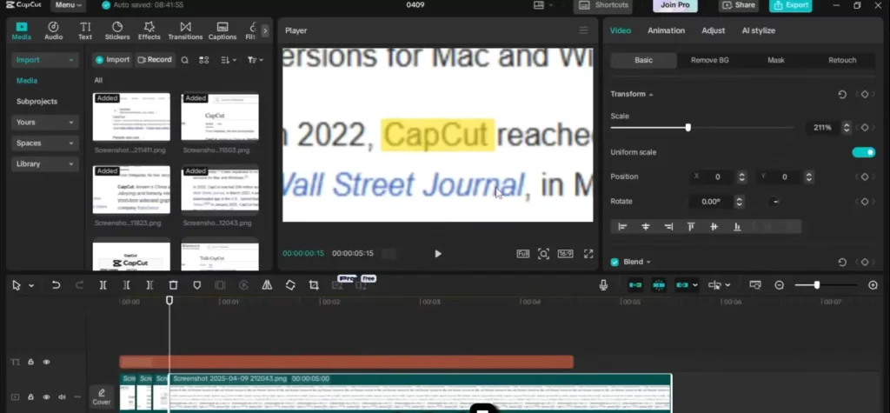Click the Delete right trim icon
Screen dimensions: 890x413
coord(149,285)
